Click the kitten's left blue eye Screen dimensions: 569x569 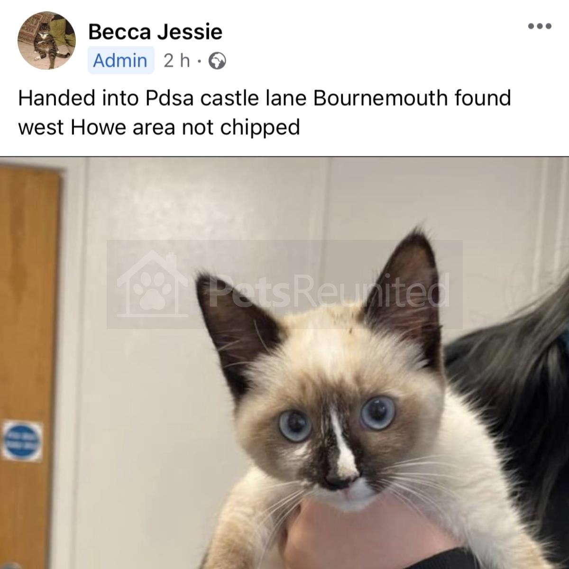pos(295,424)
